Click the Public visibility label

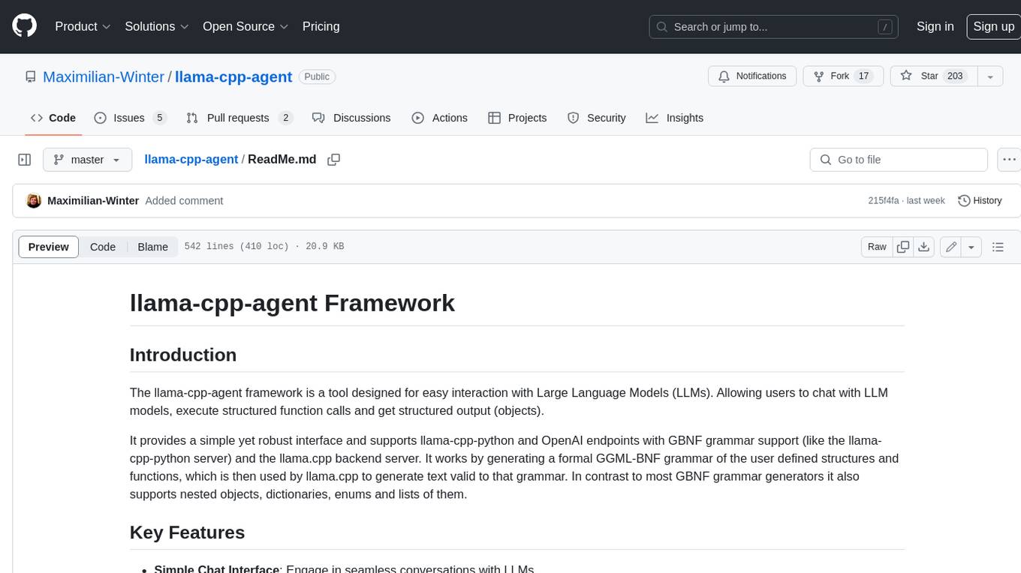click(317, 76)
